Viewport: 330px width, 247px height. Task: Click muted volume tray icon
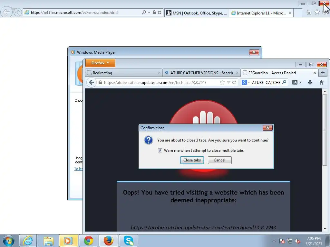point(297,241)
